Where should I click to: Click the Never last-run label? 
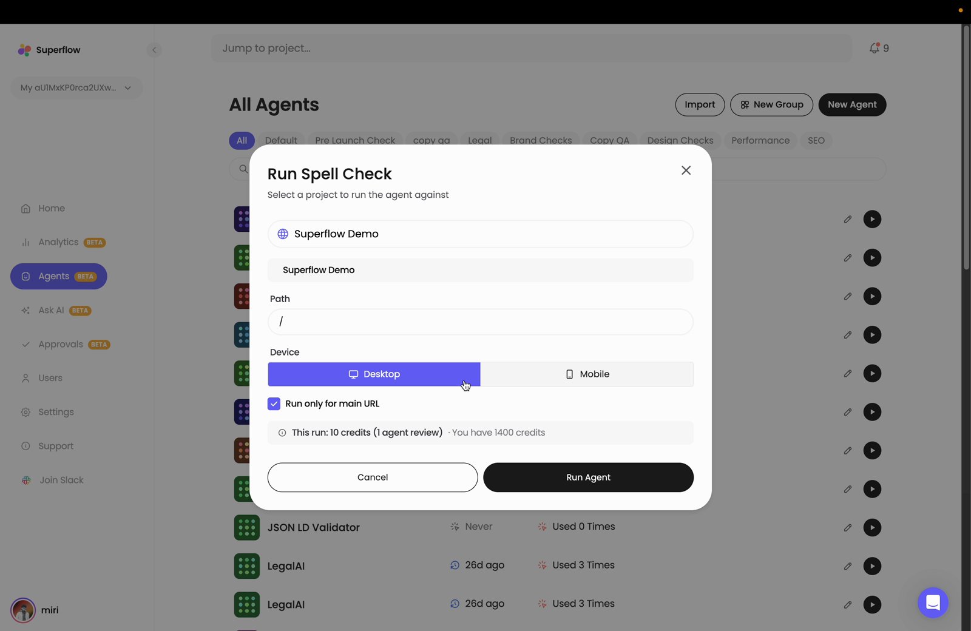tap(472, 527)
